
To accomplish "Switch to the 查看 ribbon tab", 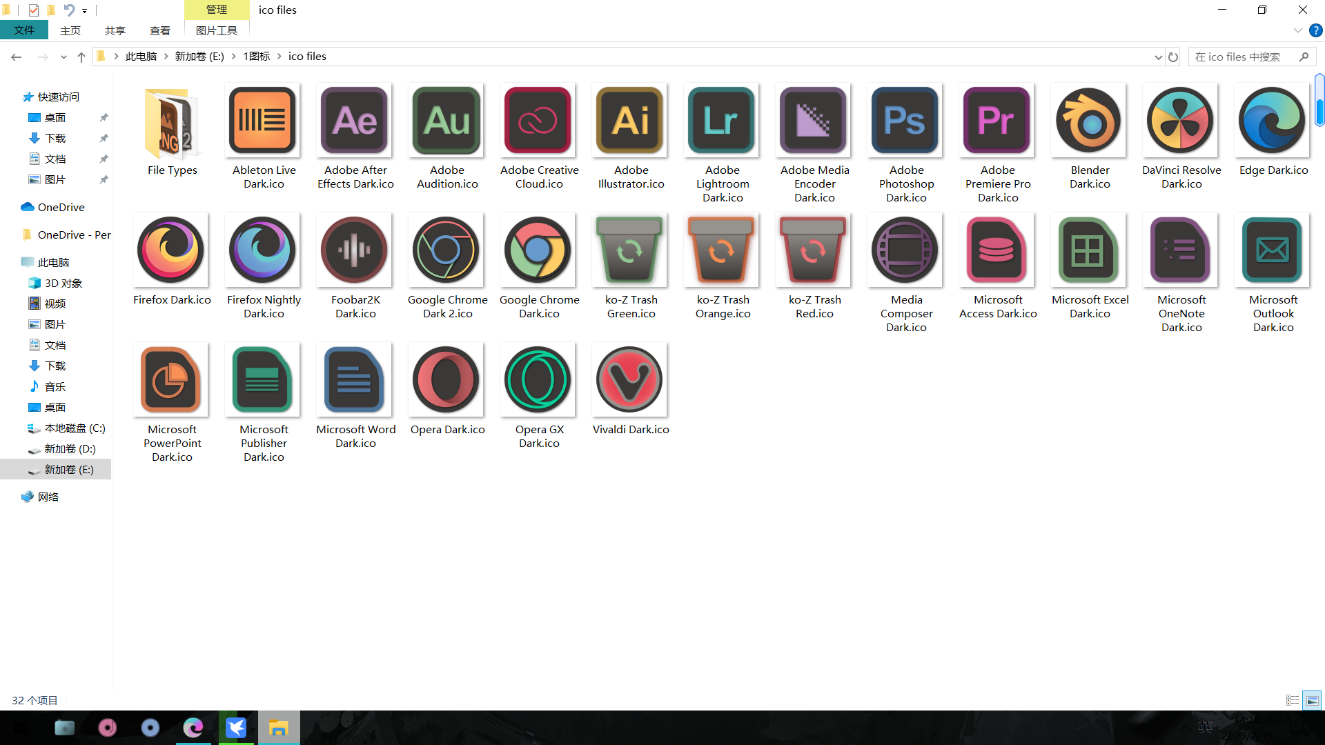I will click(x=160, y=30).
